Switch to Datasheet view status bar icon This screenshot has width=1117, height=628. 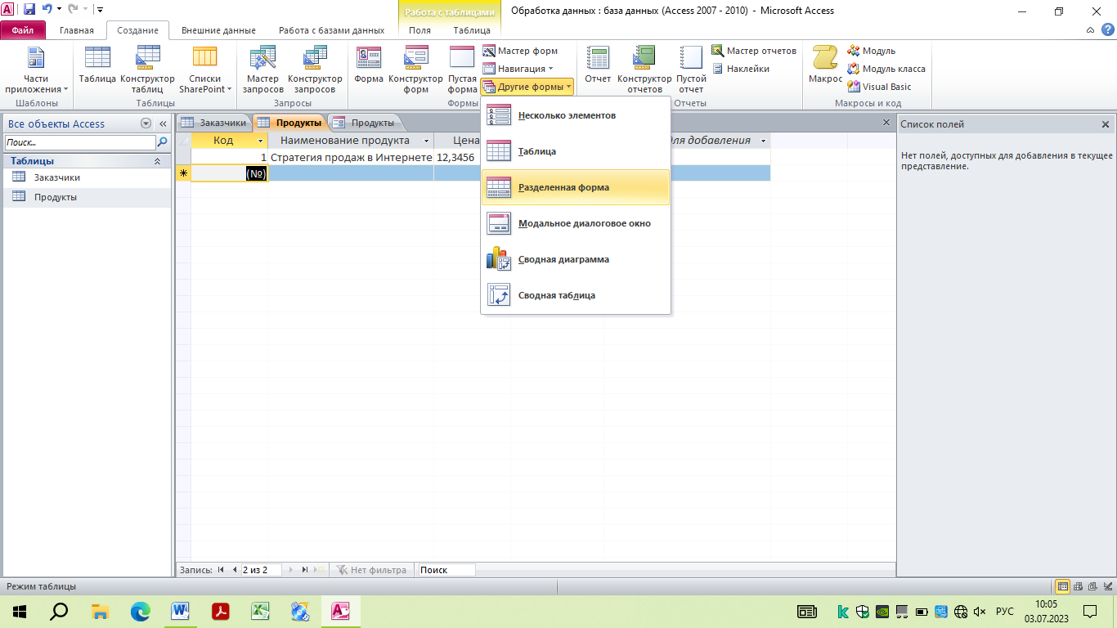1063,586
